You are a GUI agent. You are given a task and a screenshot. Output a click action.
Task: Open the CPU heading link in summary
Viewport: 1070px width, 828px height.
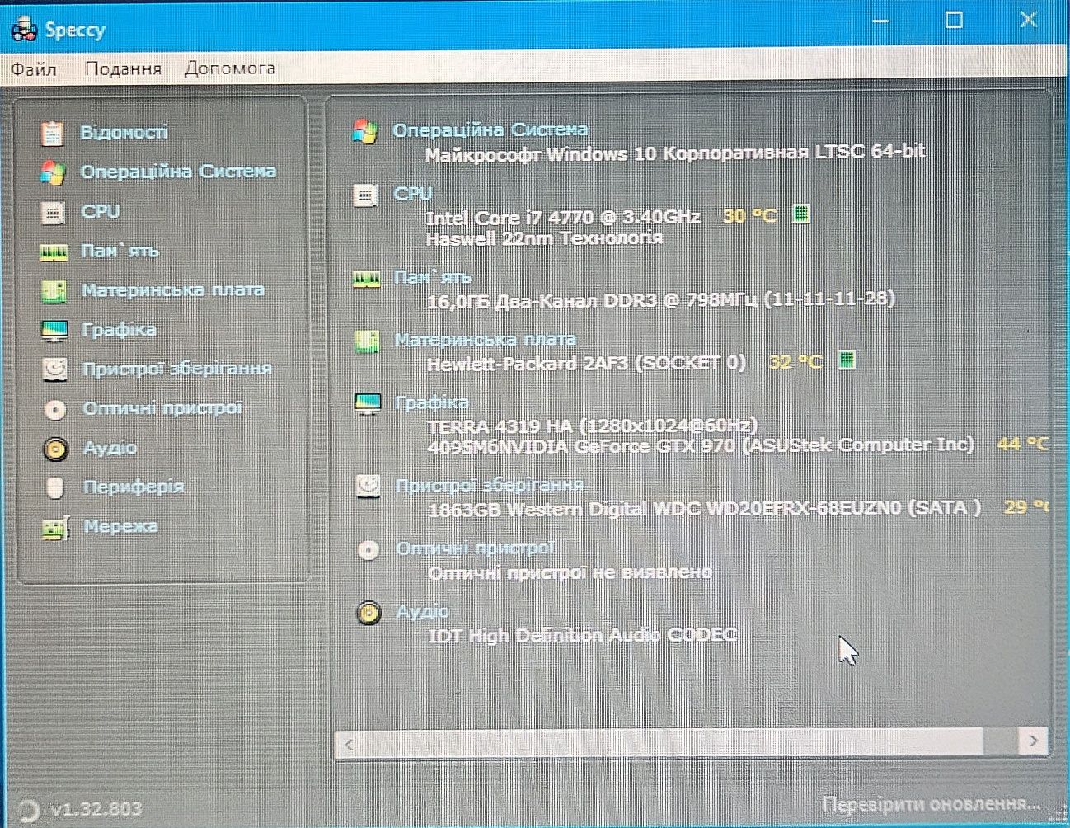[x=413, y=194]
